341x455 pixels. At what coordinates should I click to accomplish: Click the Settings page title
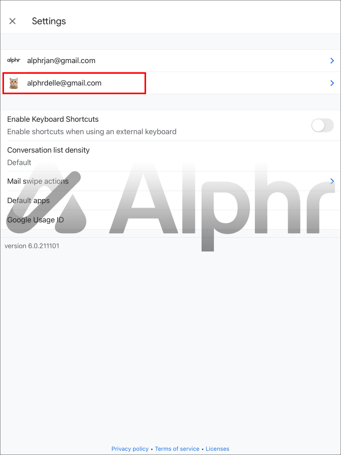(x=49, y=21)
